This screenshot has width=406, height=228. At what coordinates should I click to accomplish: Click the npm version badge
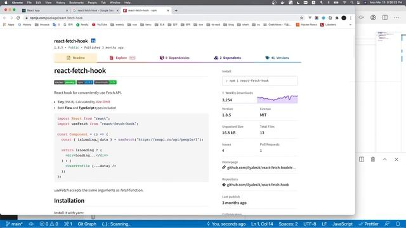(x=85, y=82)
